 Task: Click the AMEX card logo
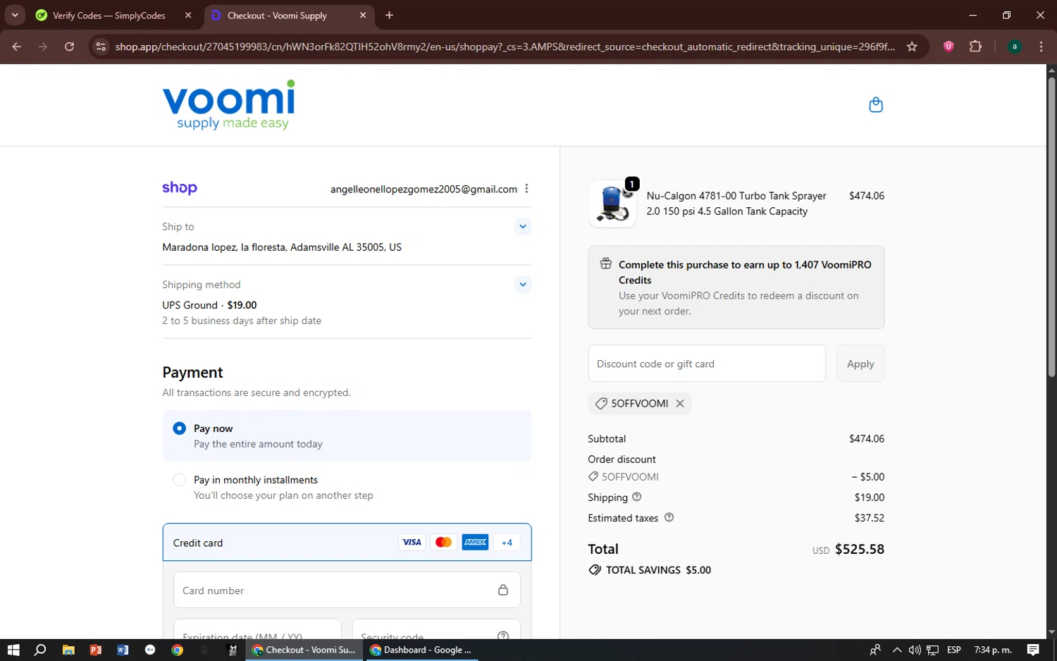pos(475,542)
